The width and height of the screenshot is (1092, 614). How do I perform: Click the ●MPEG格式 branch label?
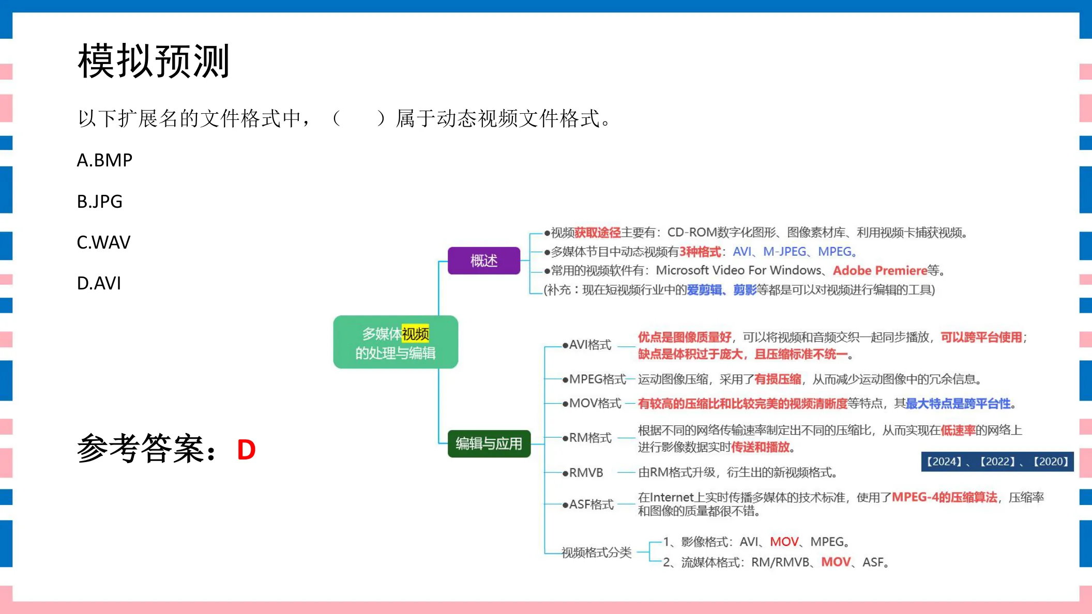[x=594, y=379]
